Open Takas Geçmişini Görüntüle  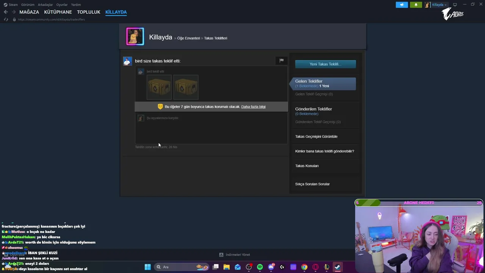(316, 136)
